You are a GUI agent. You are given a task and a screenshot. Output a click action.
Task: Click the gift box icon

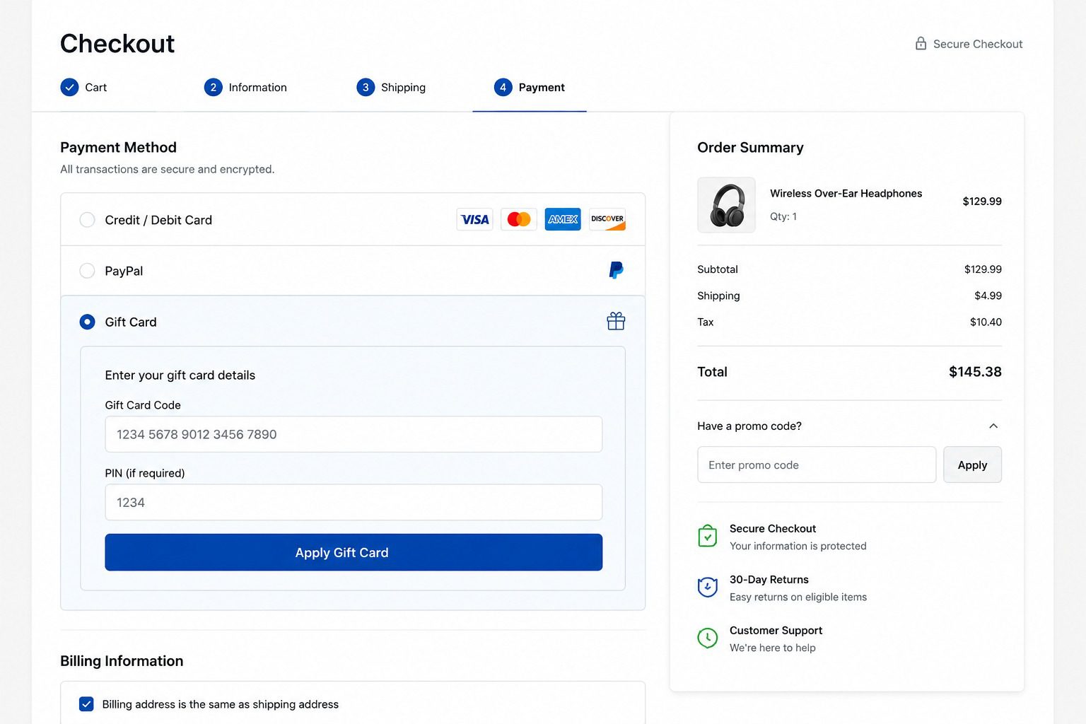(x=616, y=321)
